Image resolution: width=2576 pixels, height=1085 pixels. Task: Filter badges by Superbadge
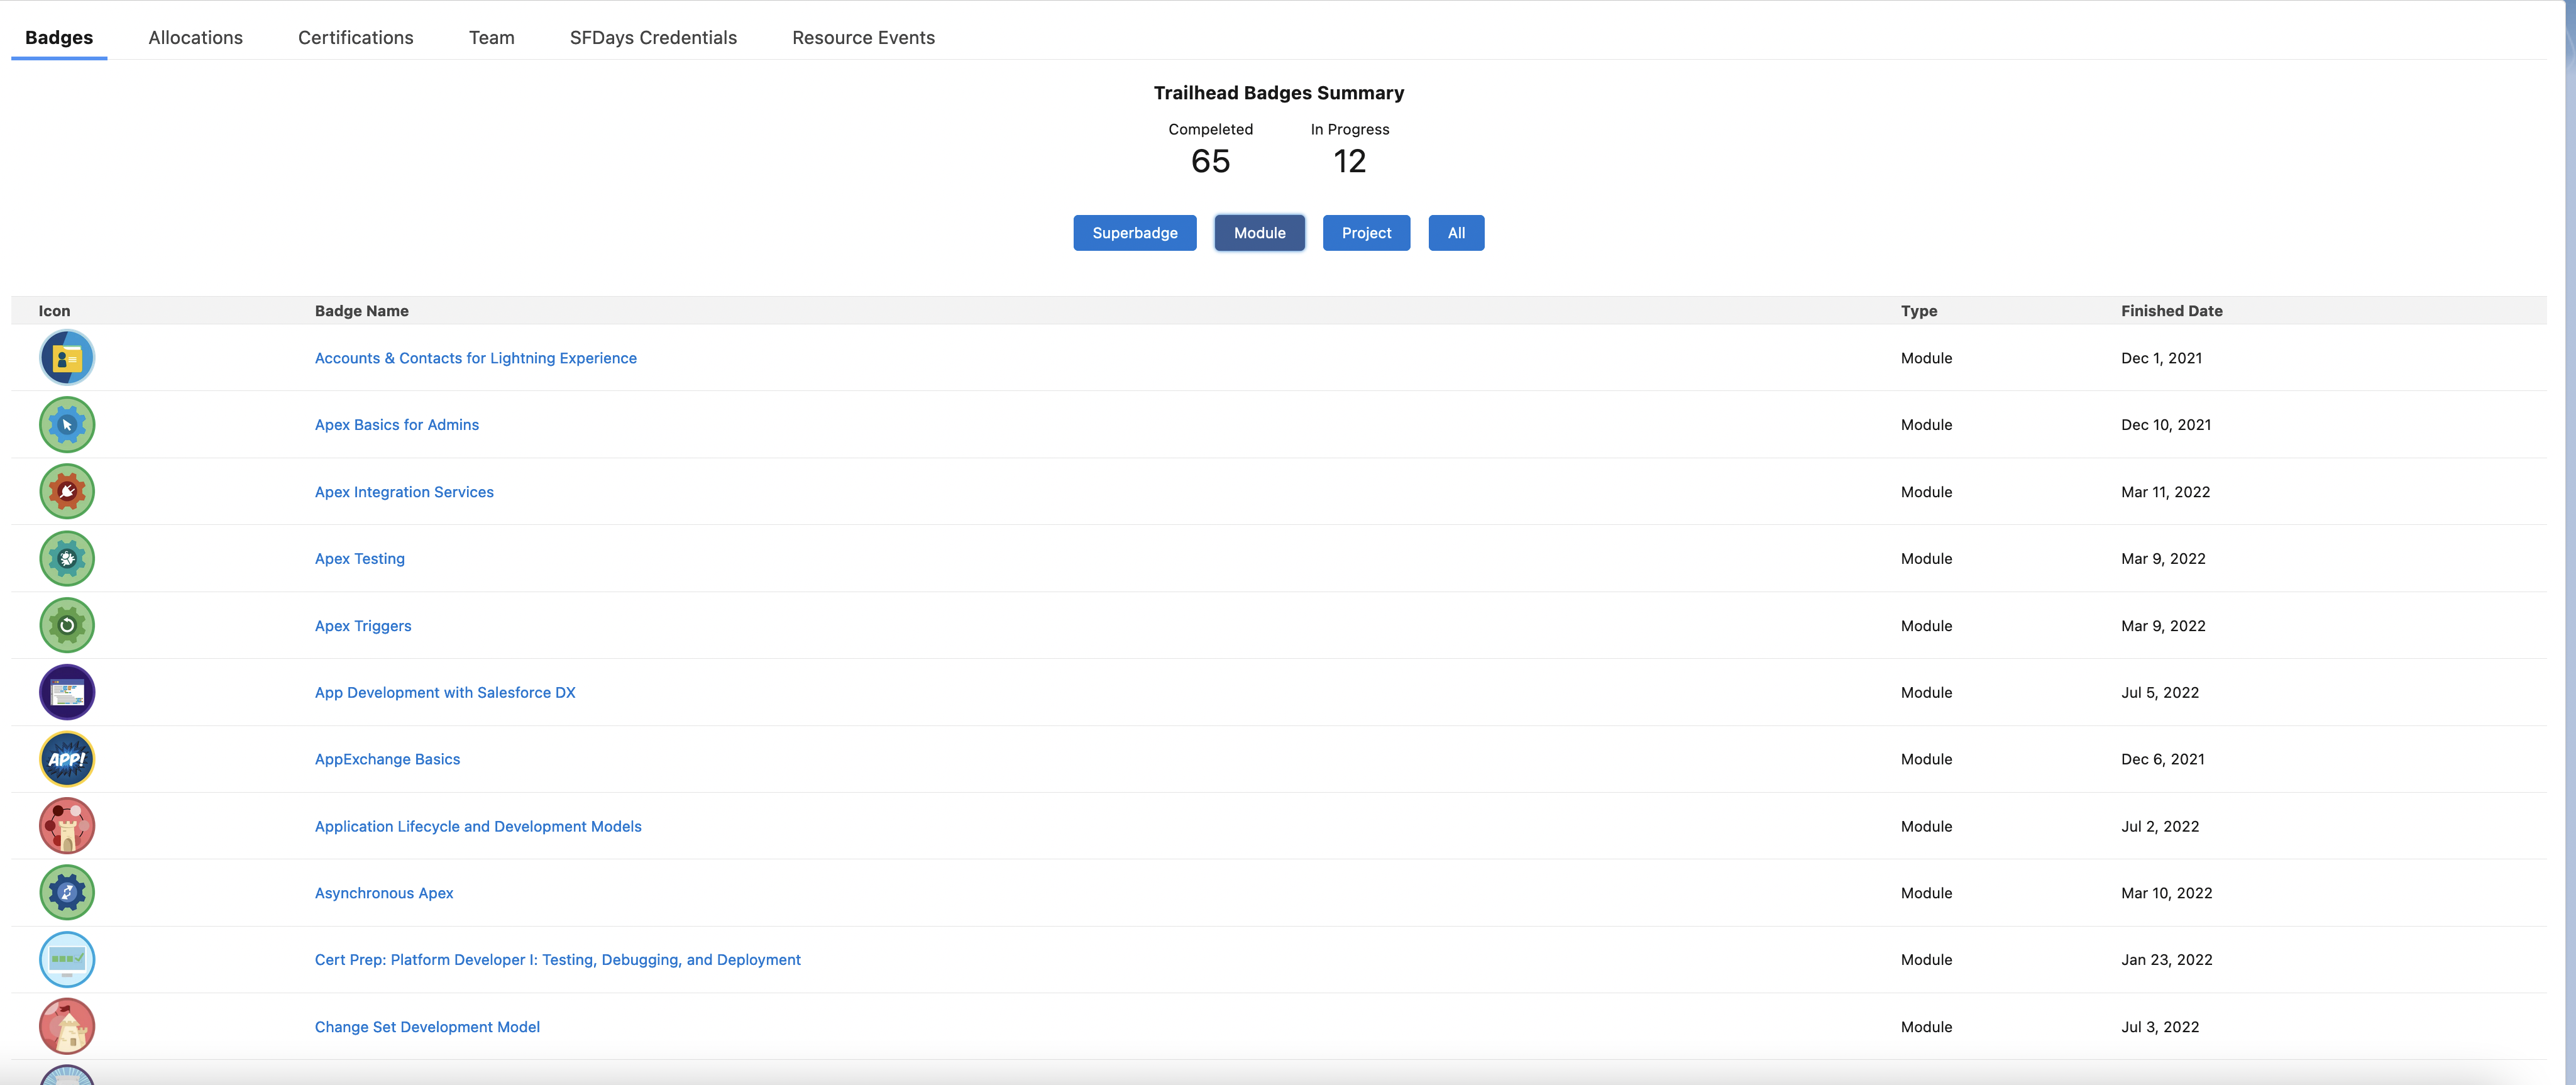[x=1134, y=232]
